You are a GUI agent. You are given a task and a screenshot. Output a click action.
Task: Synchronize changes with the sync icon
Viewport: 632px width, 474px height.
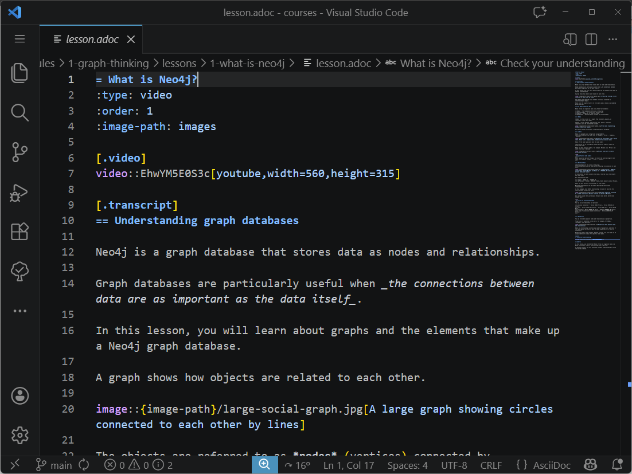(x=84, y=465)
